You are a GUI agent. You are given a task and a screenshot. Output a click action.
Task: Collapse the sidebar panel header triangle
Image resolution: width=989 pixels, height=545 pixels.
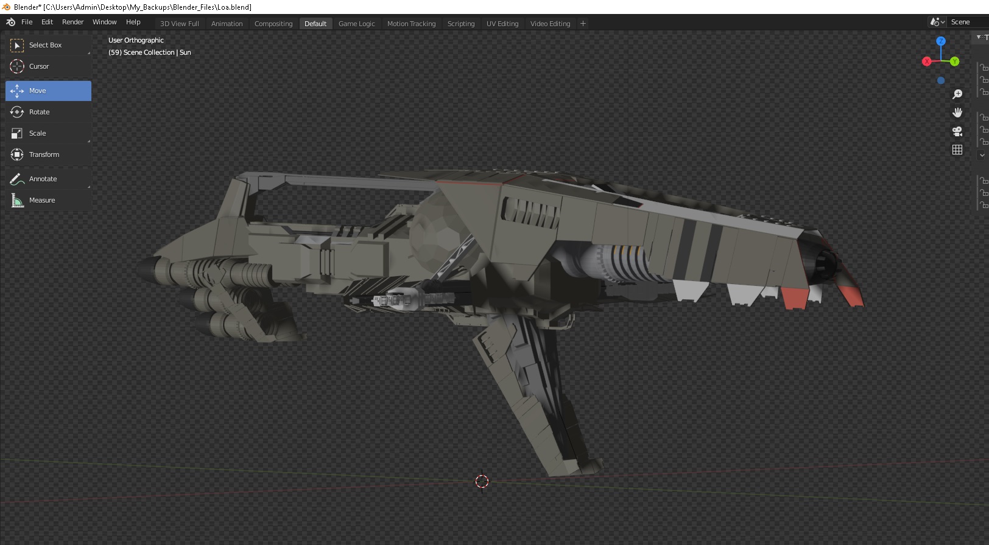click(979, 37)
